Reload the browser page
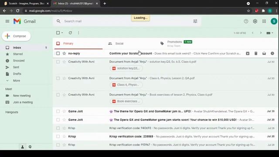The image size is (279, 157). coord(17,11)
